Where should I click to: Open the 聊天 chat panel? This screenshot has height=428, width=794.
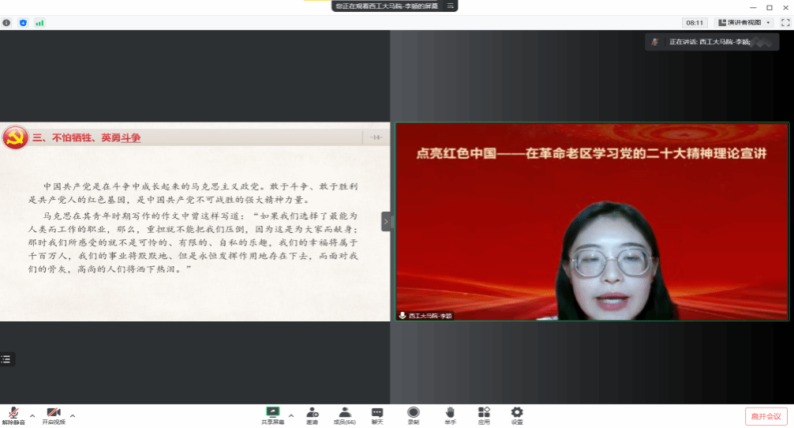(x=377, y=415)
